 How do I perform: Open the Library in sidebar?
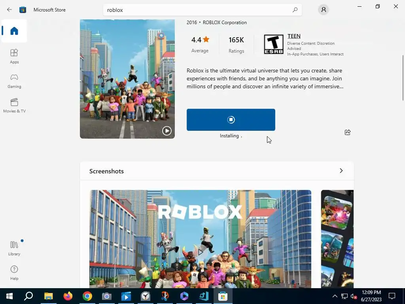pyautogui.click(x=14, y=248)
